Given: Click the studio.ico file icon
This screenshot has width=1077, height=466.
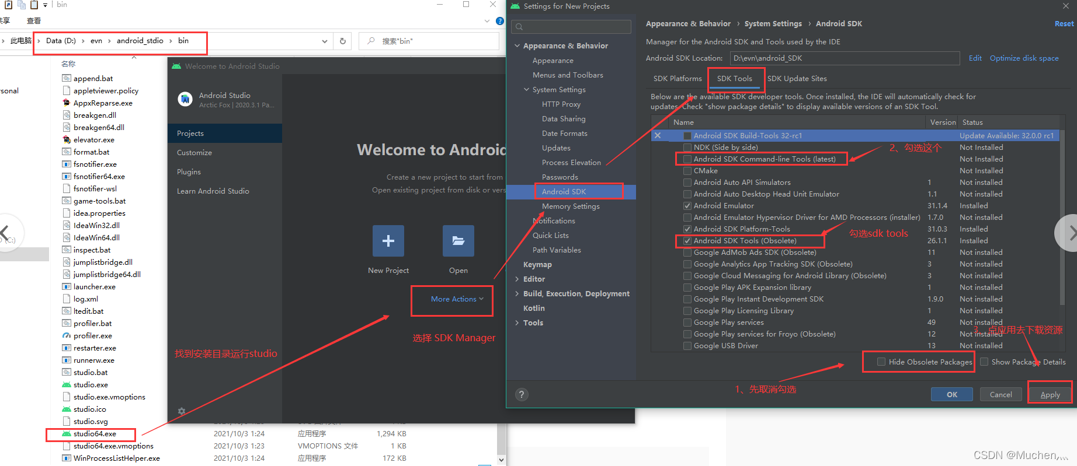Looking at the screenshot, I should click(67, 409).
